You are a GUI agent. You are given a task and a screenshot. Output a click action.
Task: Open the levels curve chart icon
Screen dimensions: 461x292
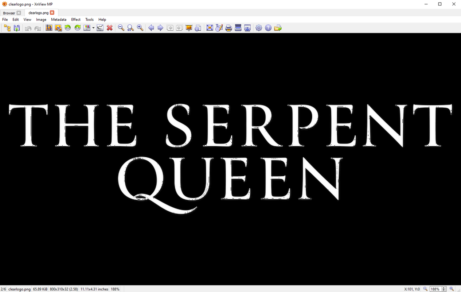(100, 28)
